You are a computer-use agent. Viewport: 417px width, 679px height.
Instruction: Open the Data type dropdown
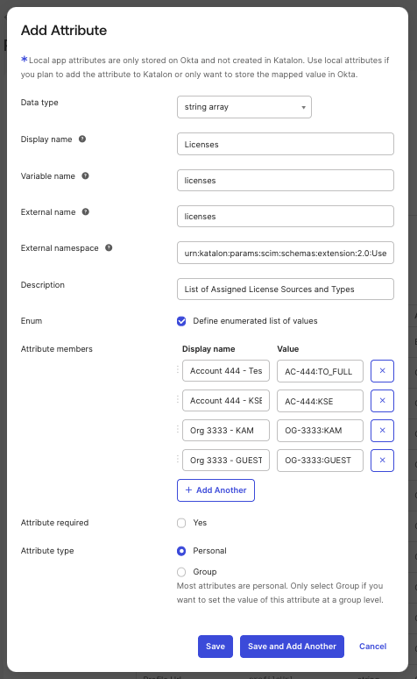(x=244, y=107)
